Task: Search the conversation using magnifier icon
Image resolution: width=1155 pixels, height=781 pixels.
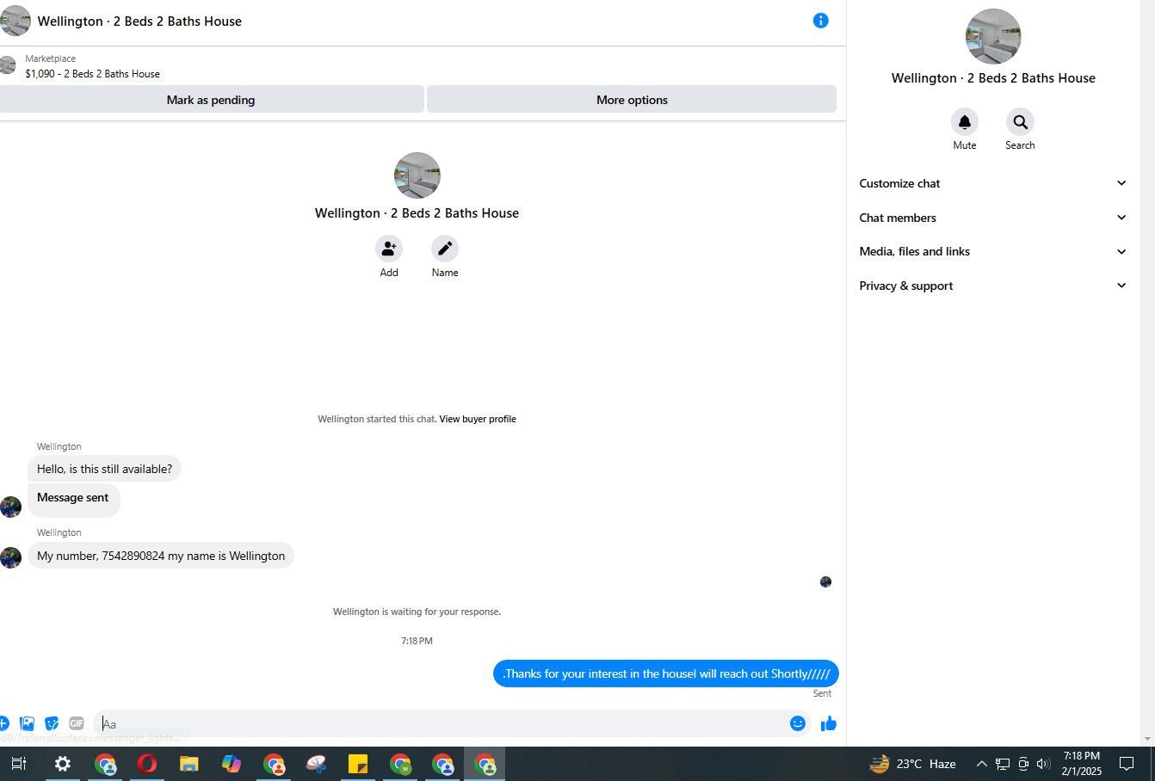Action: (1020, 122)
